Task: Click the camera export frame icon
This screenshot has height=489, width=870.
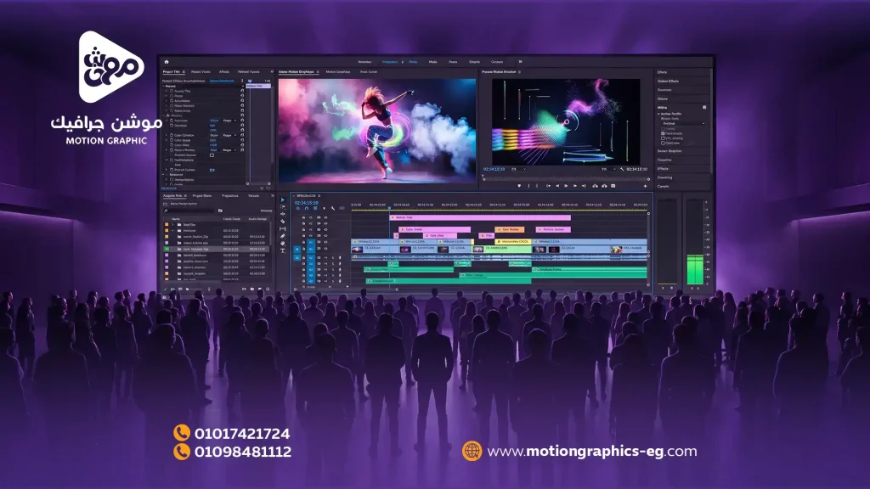Action: click(613, 186)
